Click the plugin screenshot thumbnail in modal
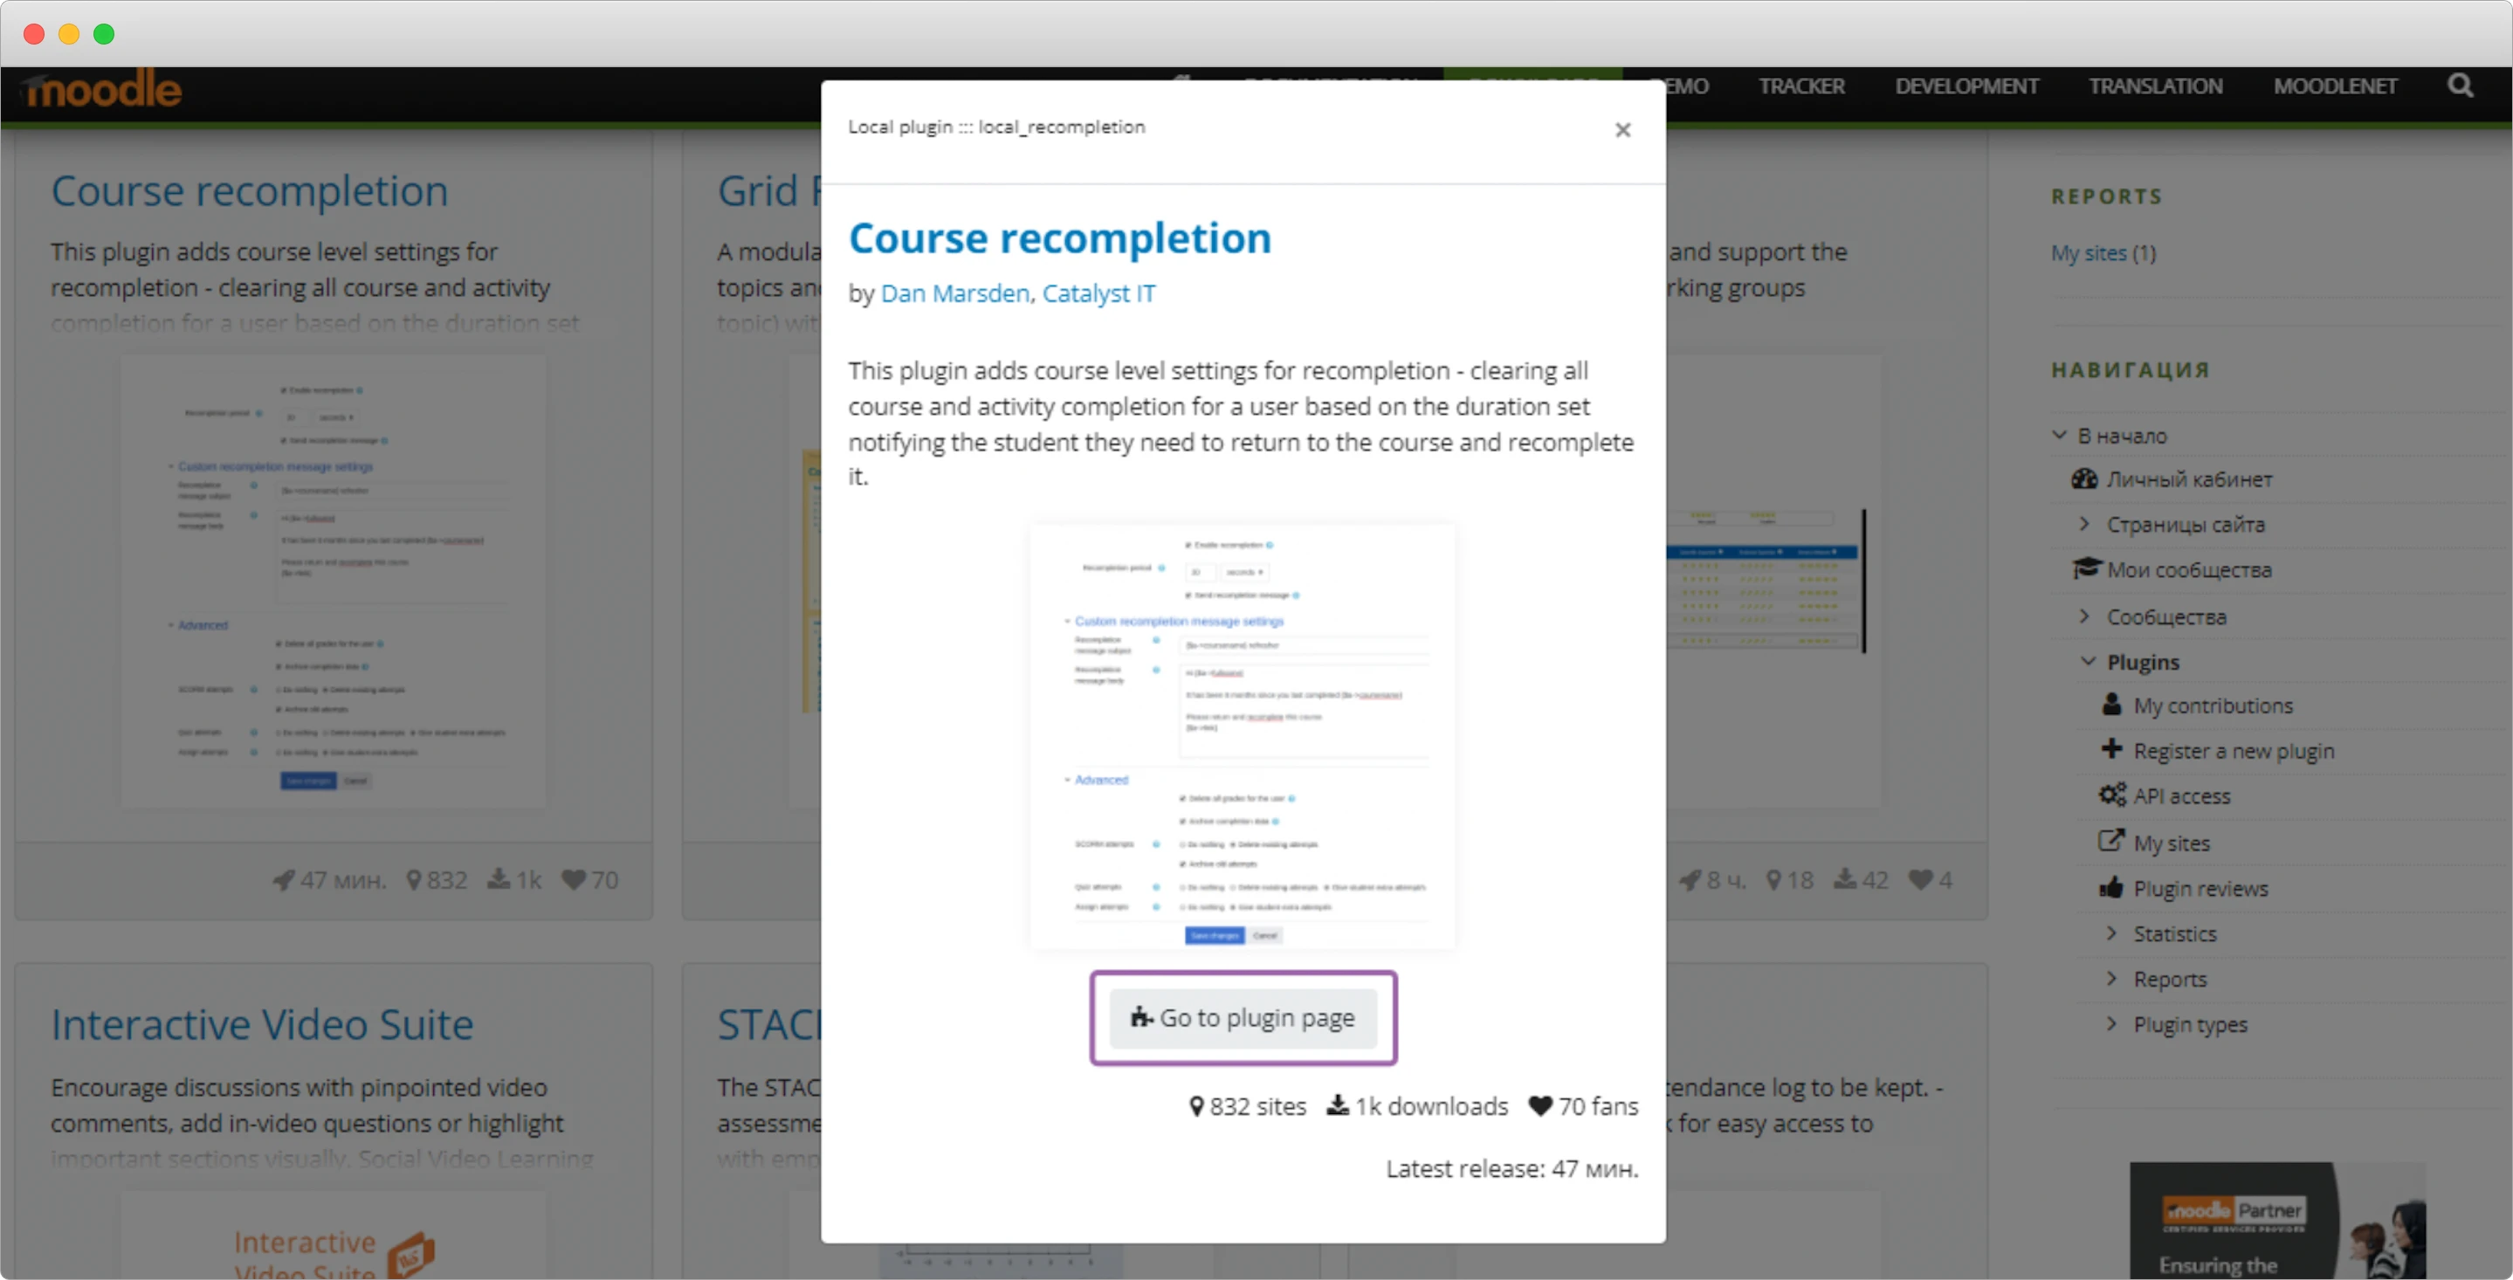This screenshot has height=1280, width=2513. pyautogui.click(x=1243, y=737)
